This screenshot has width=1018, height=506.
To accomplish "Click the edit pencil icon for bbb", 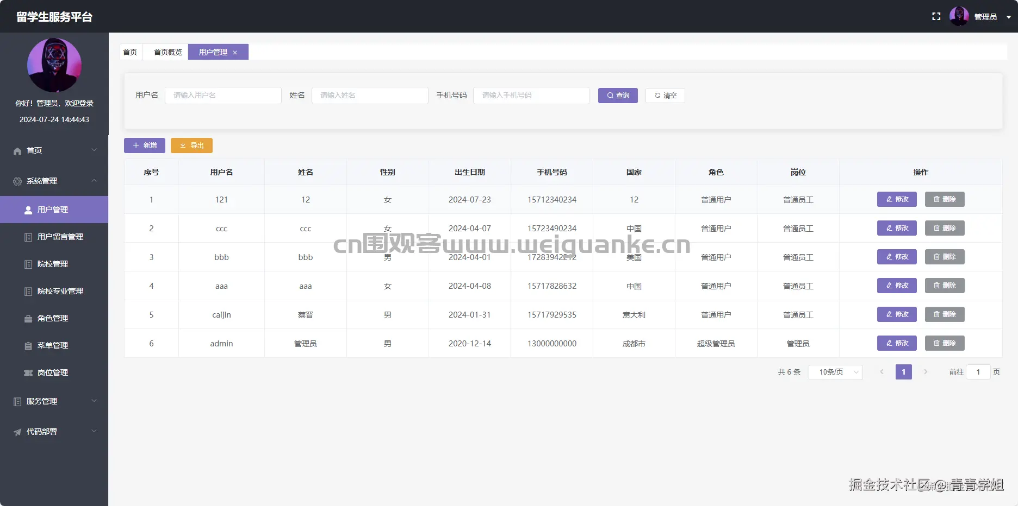I will 889,257.
